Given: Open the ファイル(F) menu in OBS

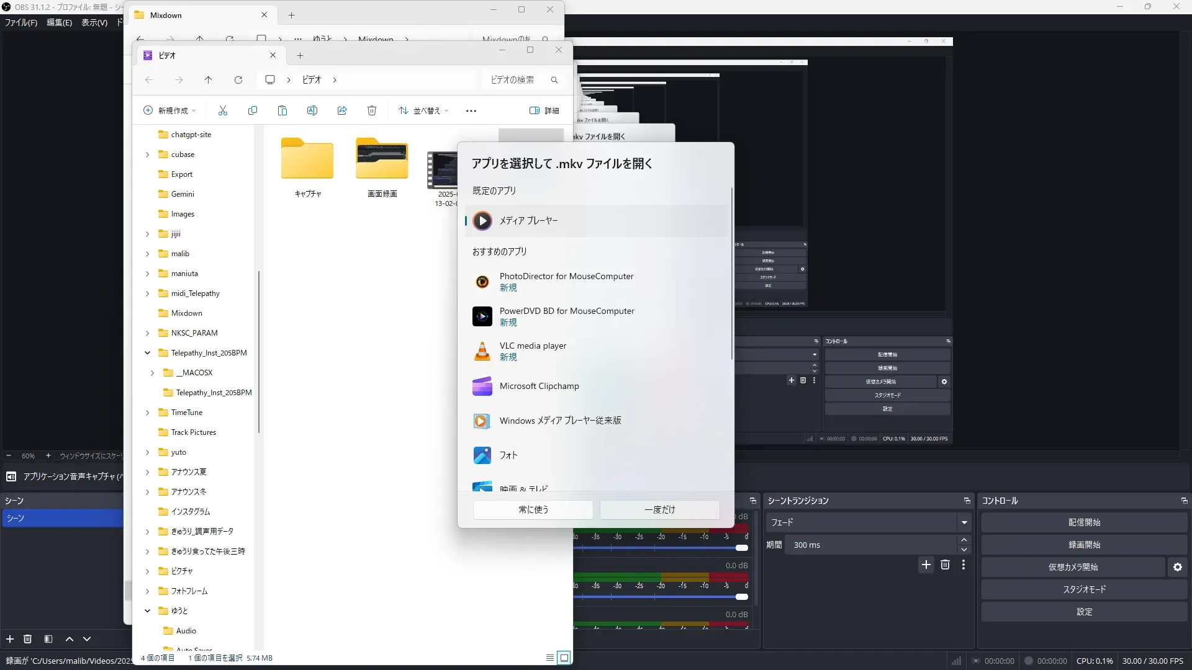Looking at the screenshot, I should coord(21,22).
